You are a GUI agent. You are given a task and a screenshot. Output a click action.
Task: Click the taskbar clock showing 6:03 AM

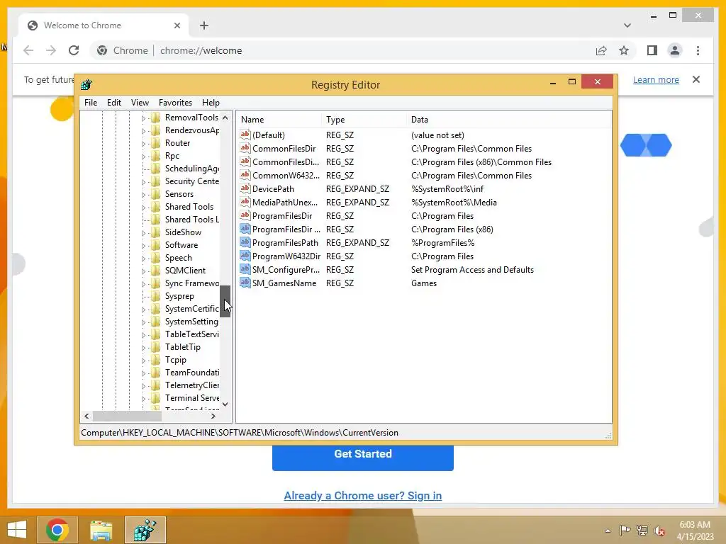pos(695,531)
